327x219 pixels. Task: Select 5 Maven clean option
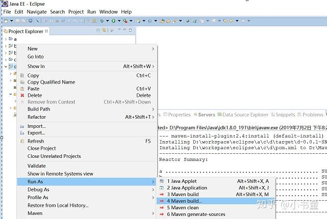(216, 208)
